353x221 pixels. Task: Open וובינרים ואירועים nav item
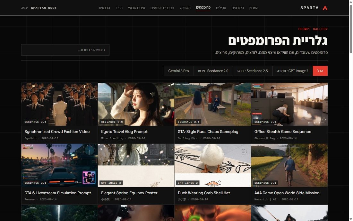tap(162, 8)
